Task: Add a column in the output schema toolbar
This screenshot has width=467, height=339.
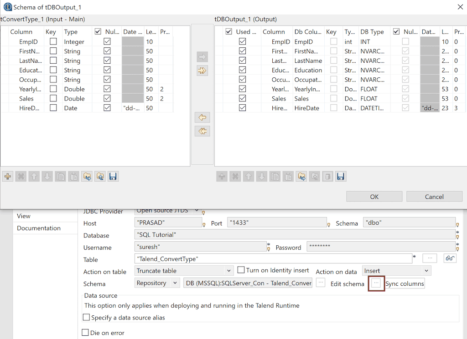Action: click(222, 177)
